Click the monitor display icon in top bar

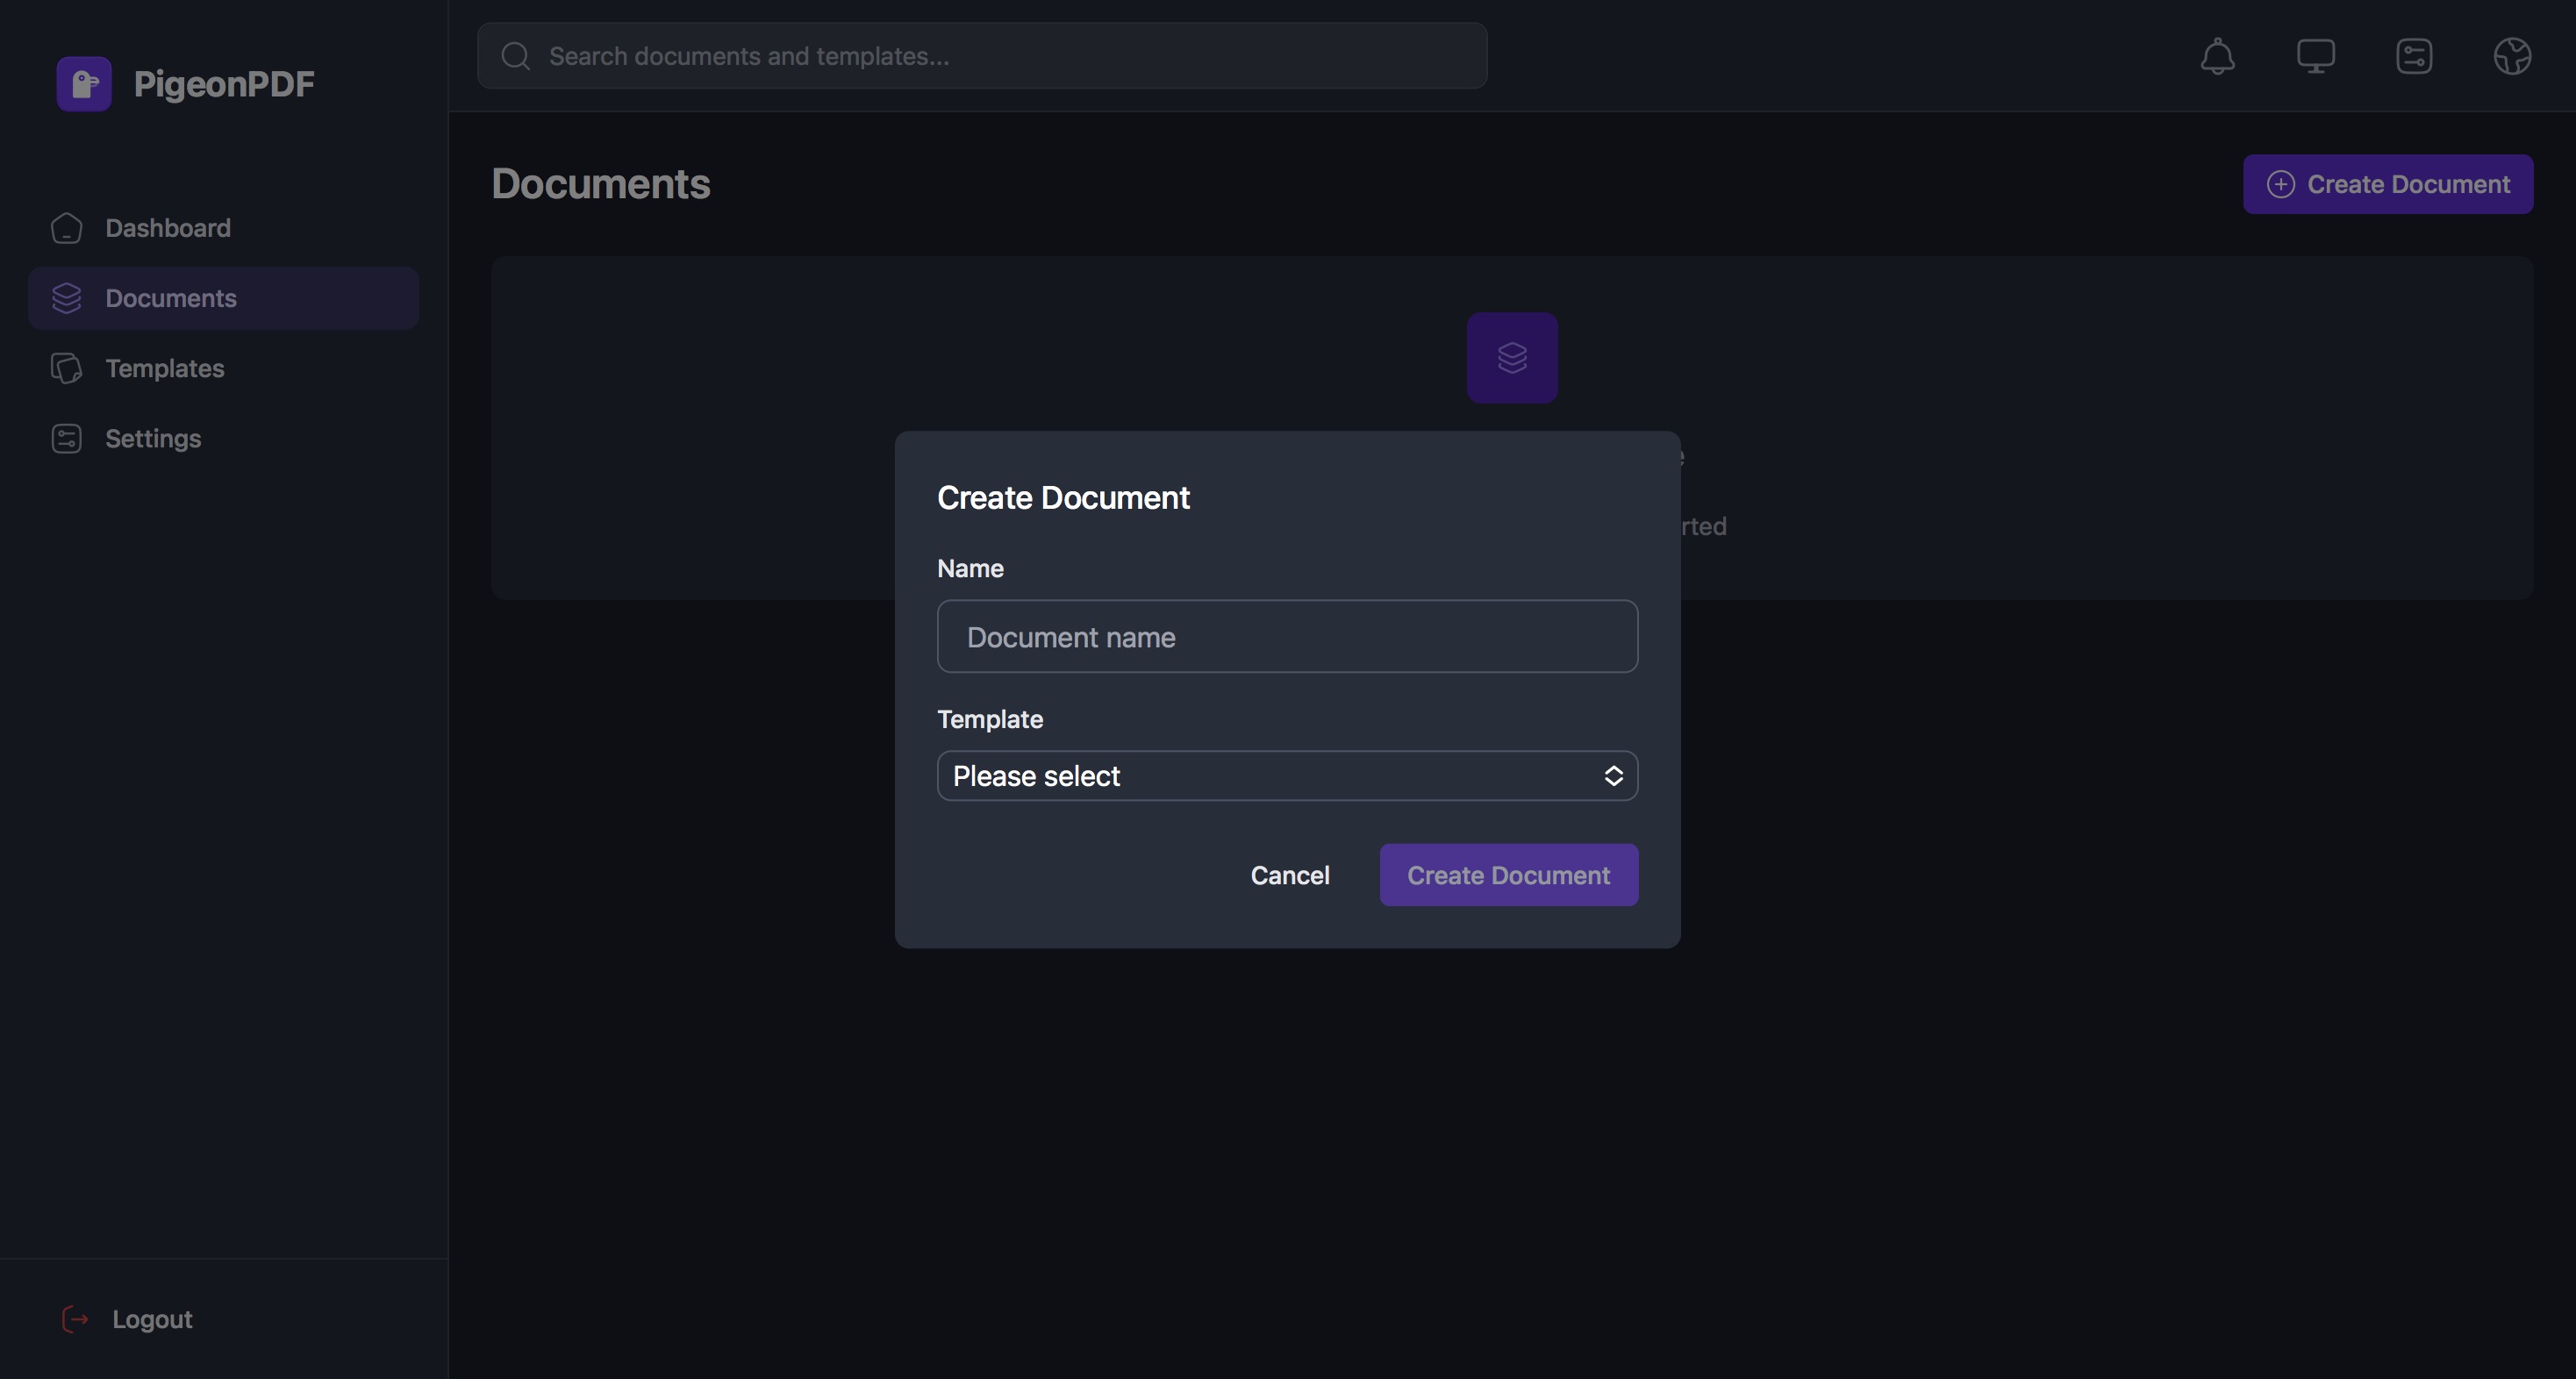(x=2315, y=56)
